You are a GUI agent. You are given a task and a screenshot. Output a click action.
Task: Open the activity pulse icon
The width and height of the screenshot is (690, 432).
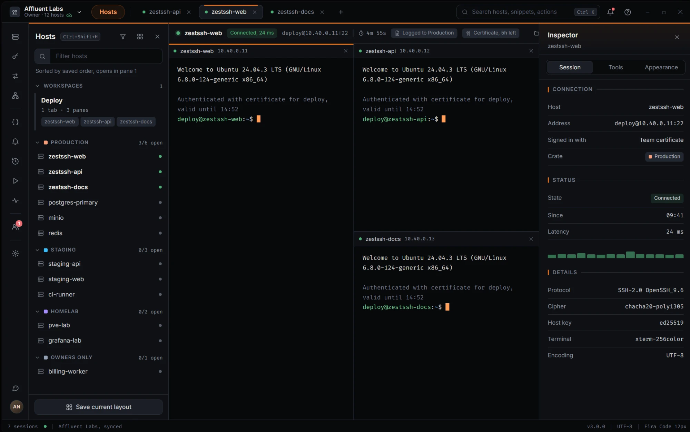[x=15, y=200]
